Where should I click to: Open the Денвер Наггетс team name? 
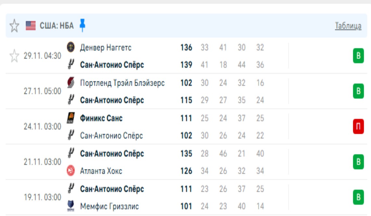click(x=106, y=48)
